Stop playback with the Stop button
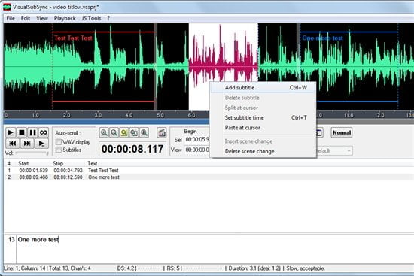The height and width of the screenshot is (276, 414). (22, 132)
